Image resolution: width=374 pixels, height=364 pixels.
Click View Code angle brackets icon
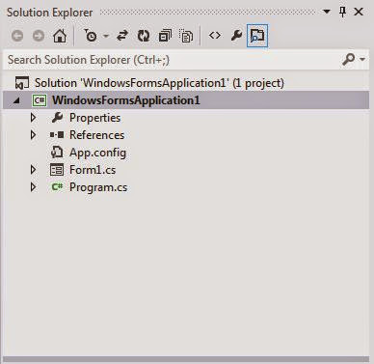[x=215, y=36]
